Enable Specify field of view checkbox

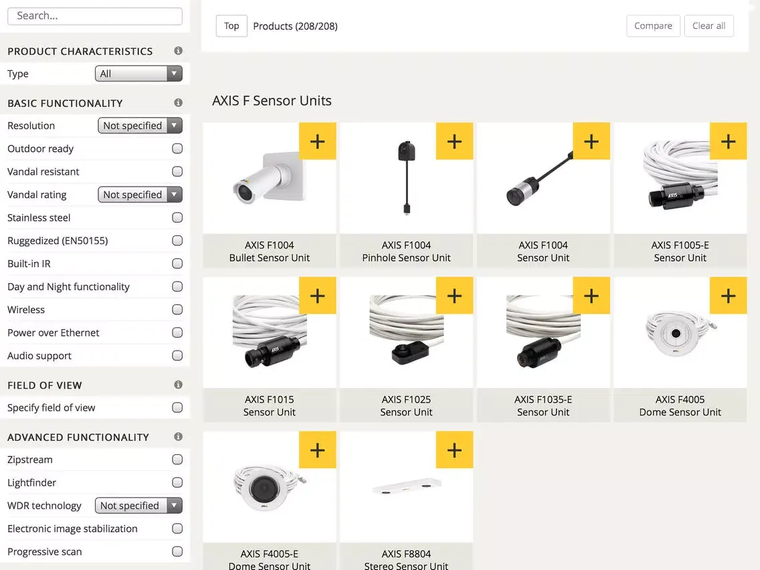click(x=177, y=407)
